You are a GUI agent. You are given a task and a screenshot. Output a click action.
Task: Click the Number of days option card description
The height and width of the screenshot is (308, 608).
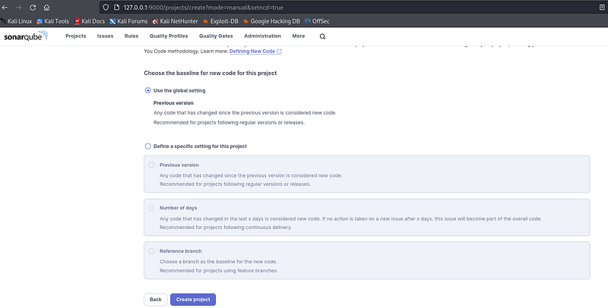[350, 219]
